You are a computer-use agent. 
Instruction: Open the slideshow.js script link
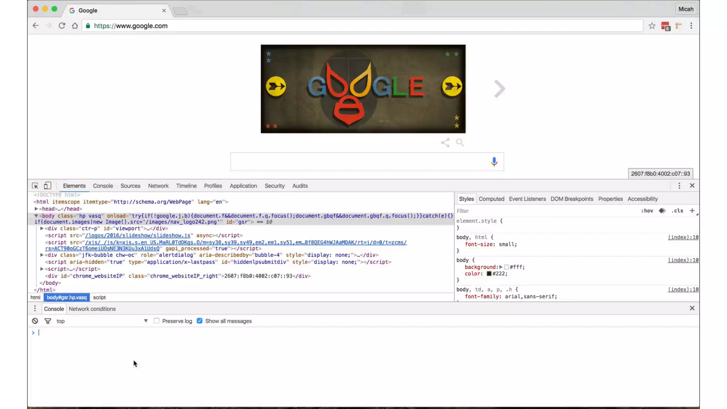[138, 235]
